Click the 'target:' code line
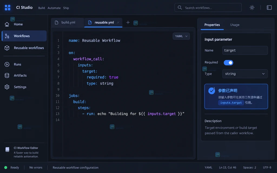Viewport: 277px width, 173px height. [90, 71]
